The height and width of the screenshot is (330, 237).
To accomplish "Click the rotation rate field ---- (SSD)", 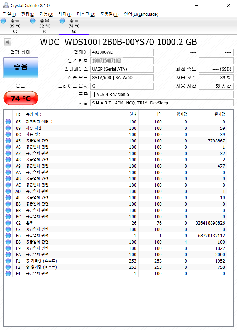I will click(216, 69).
